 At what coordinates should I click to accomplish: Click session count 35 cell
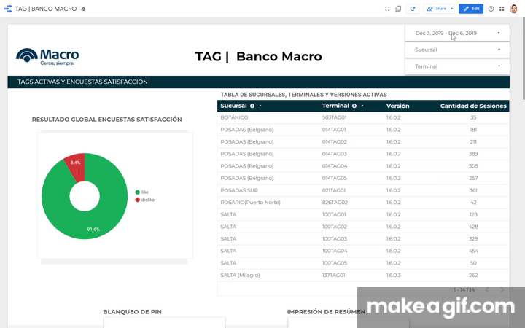click(x=473, y=117)
